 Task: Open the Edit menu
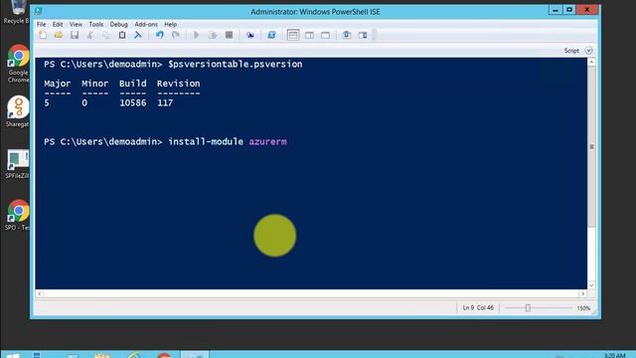pyautogui.click(x=58, y=24)
